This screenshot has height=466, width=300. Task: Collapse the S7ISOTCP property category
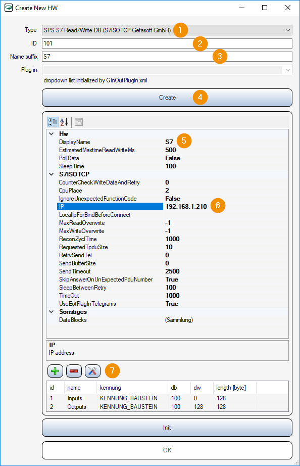pos(52,174)
